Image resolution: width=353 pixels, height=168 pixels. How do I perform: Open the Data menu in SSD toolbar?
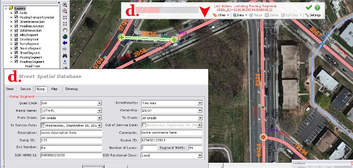tap(240, 15)
